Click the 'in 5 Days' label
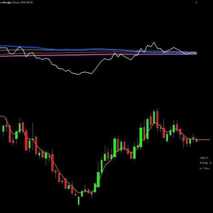The image size is (213, 213). 204,168
